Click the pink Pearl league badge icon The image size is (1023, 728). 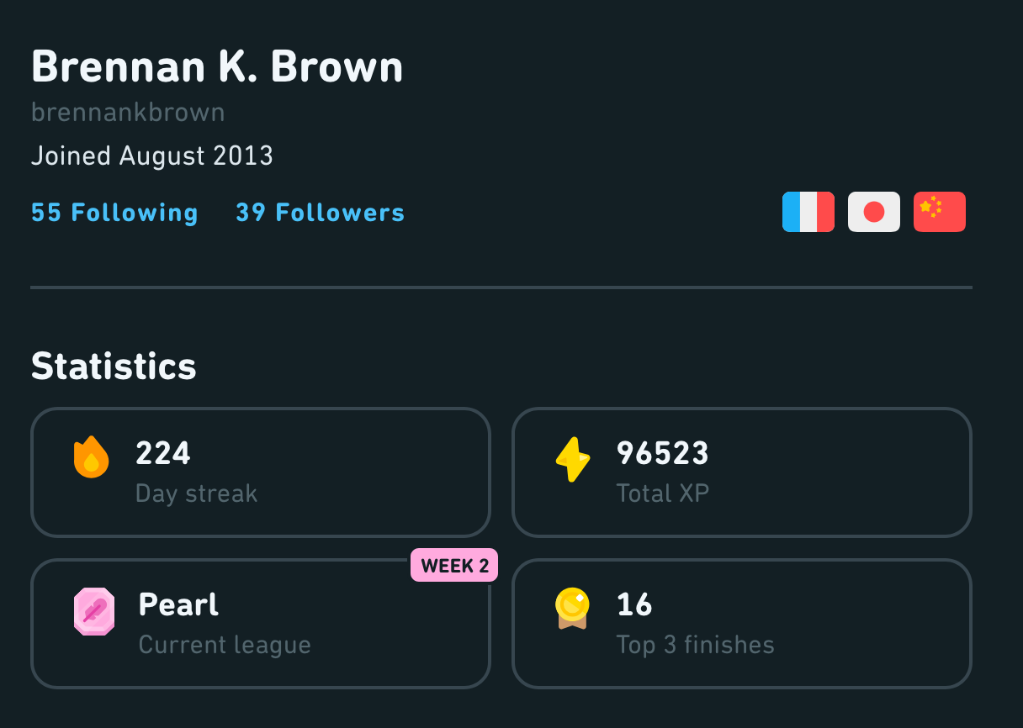[93, 611]
